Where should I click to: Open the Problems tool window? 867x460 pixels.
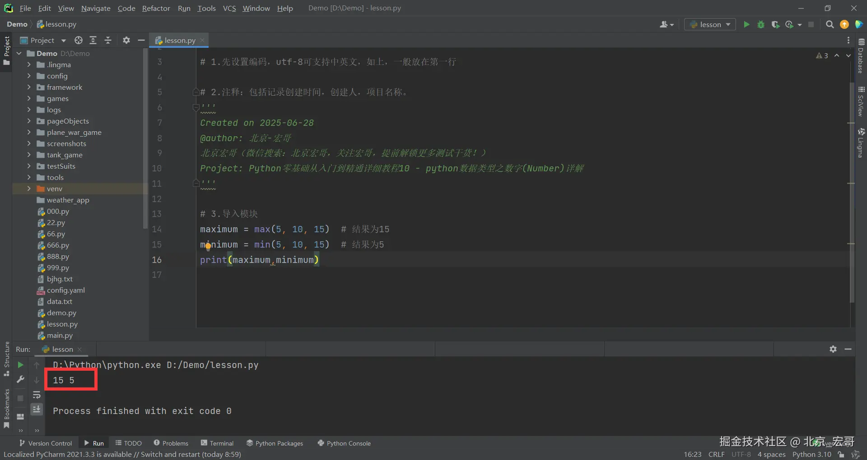point(171,443)
